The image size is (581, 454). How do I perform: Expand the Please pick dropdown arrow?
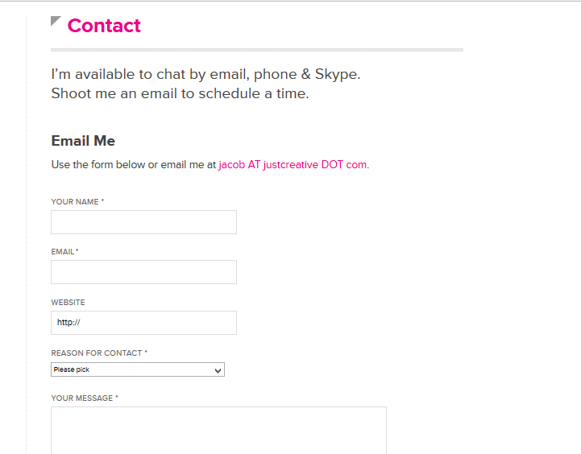coord(218,370)
